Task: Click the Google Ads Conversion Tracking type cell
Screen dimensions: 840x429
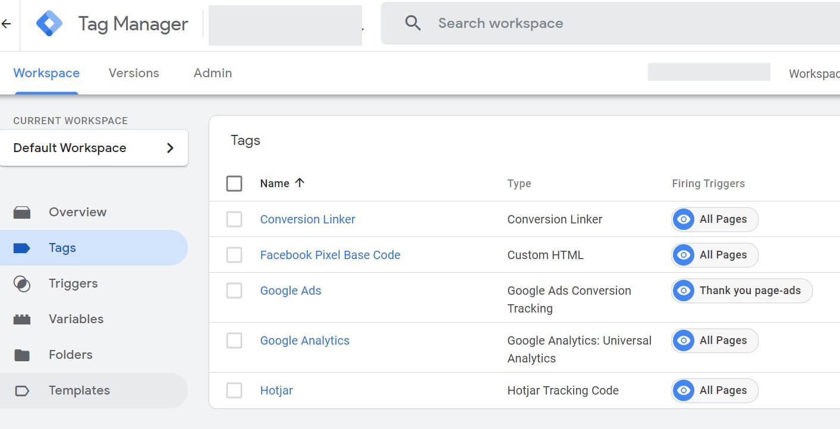Action: click(569, 299)
